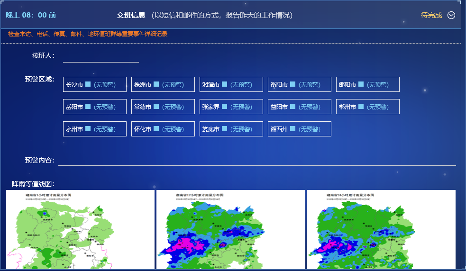Select the 岳阳市 checkbox
466x271 pixels.
pos(88,107)
